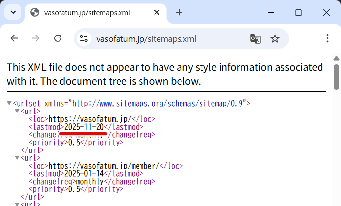
Task: Click the lastmod date 2025-01-14
Action: (x=84, y=174)
